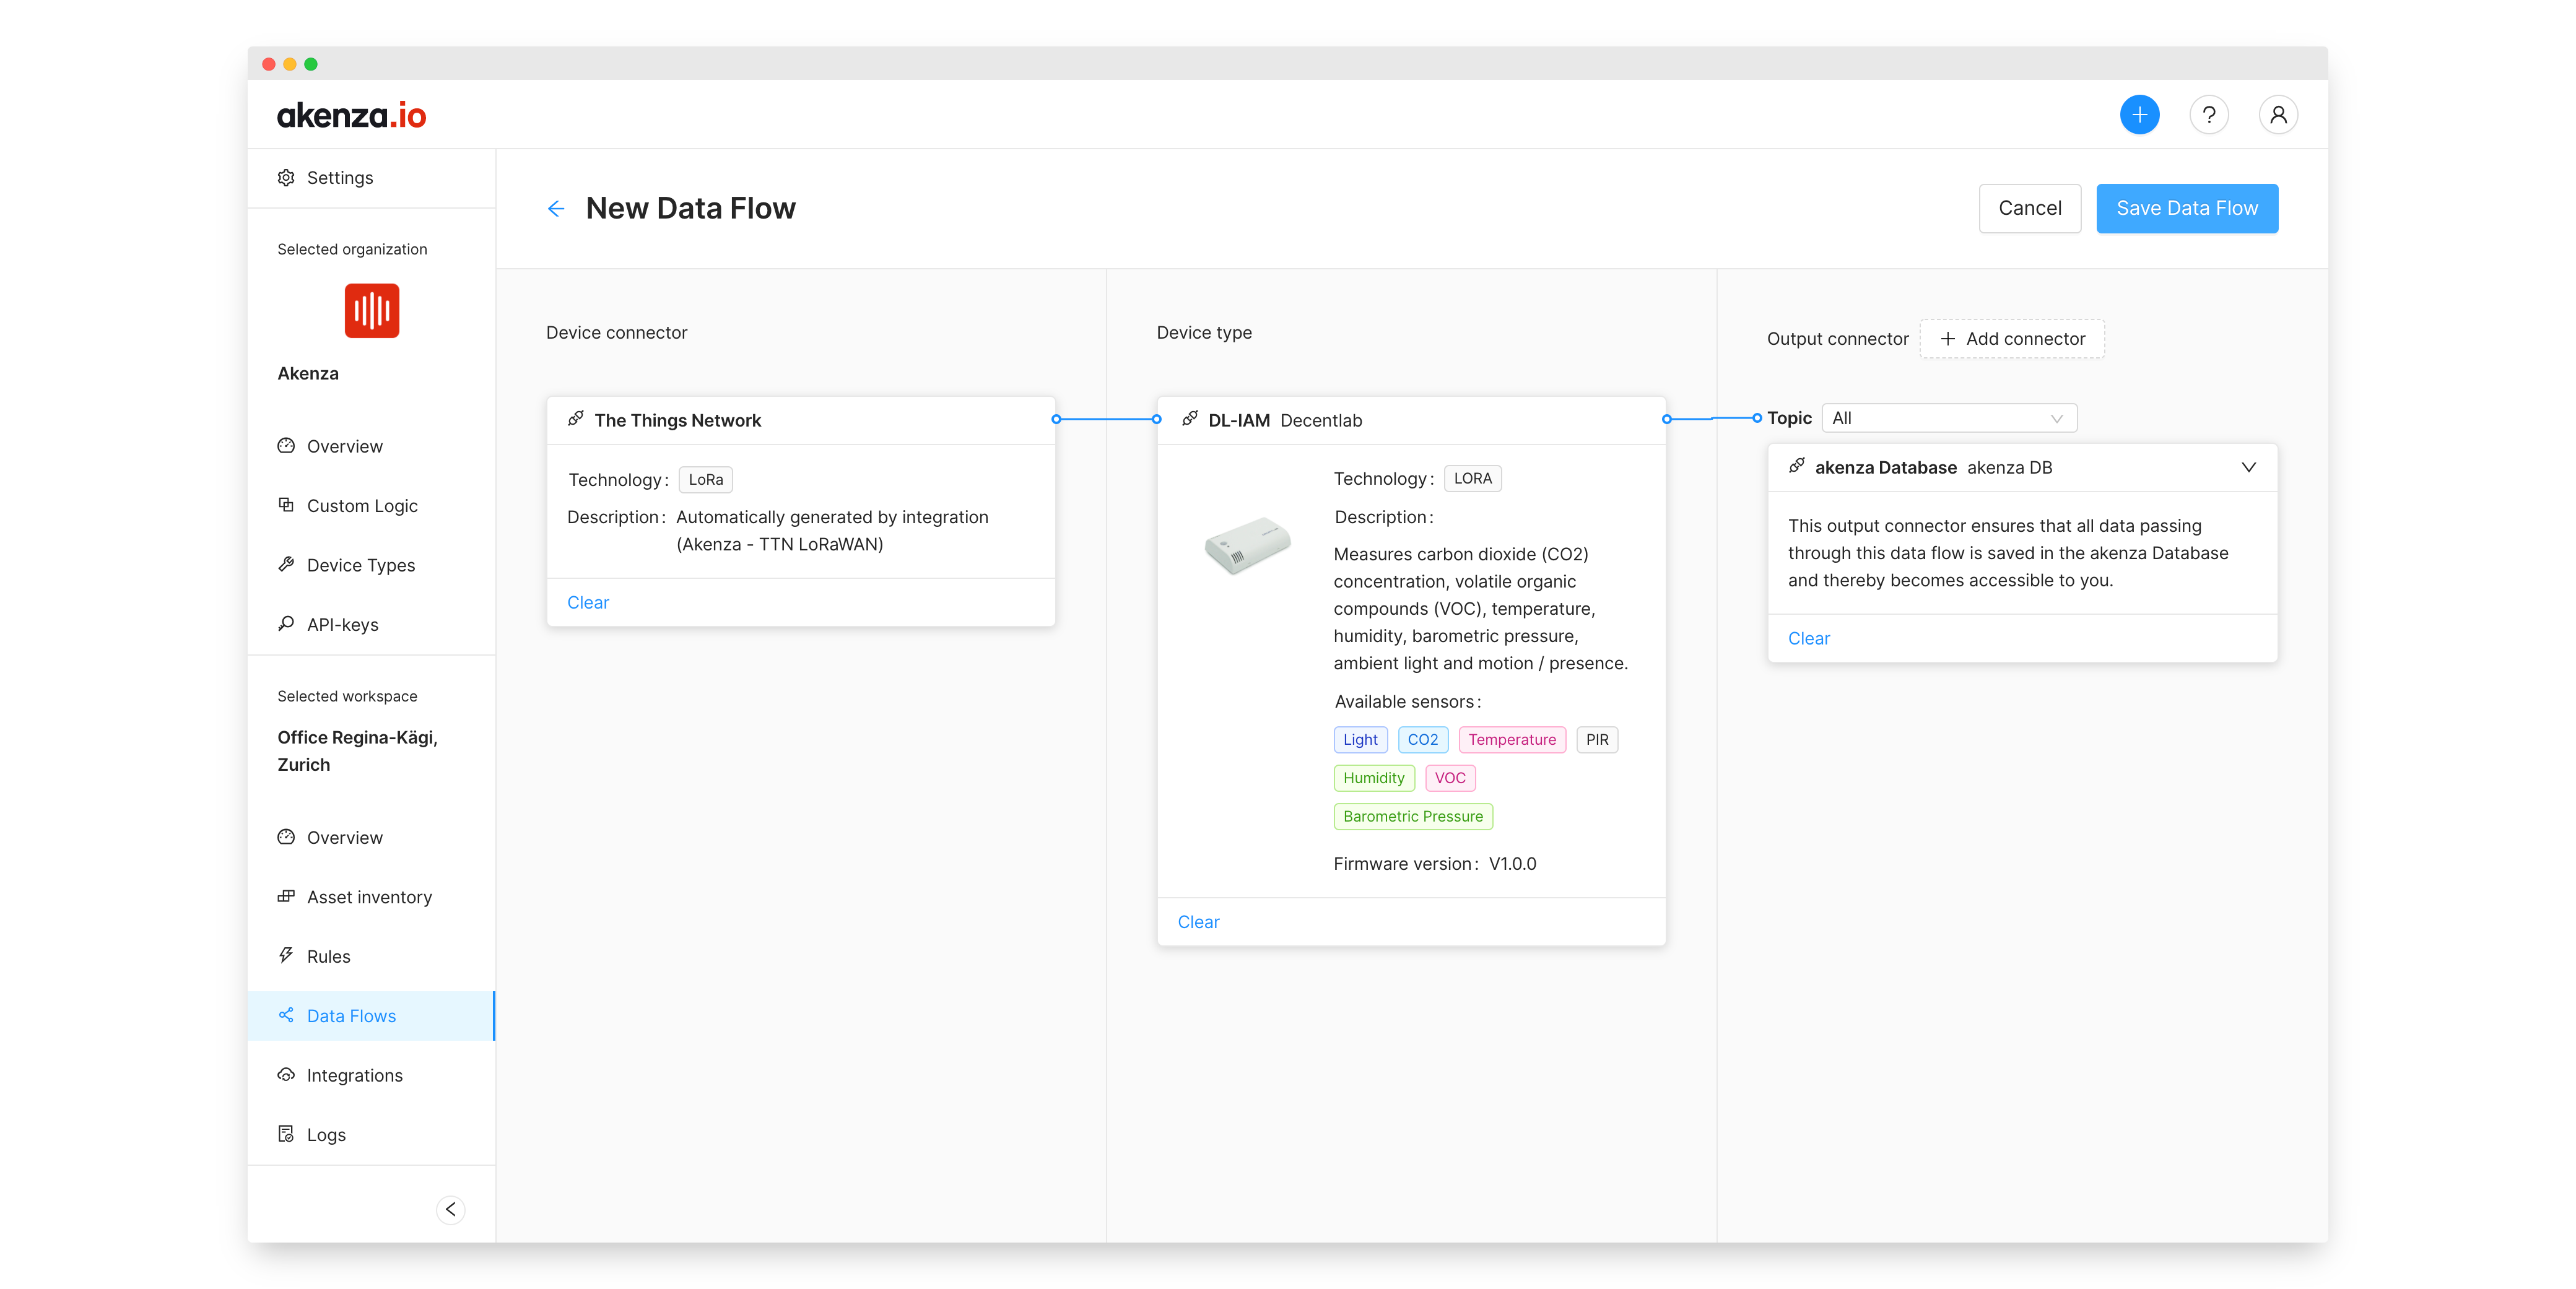Open the user profile icon
This screenshot has height=1289, width=2576.
pos(2277,115)
